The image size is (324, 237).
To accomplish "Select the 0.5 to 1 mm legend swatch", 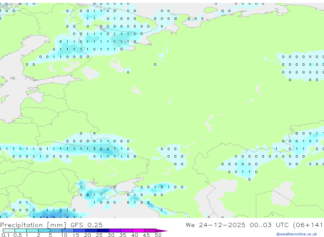I will tap(21, 231).
